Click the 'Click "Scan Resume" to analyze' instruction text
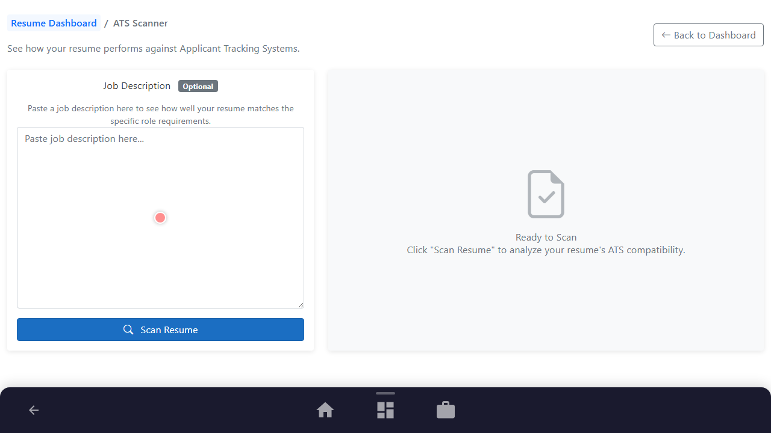The image size is (771, 433). [x=546, y=250]
